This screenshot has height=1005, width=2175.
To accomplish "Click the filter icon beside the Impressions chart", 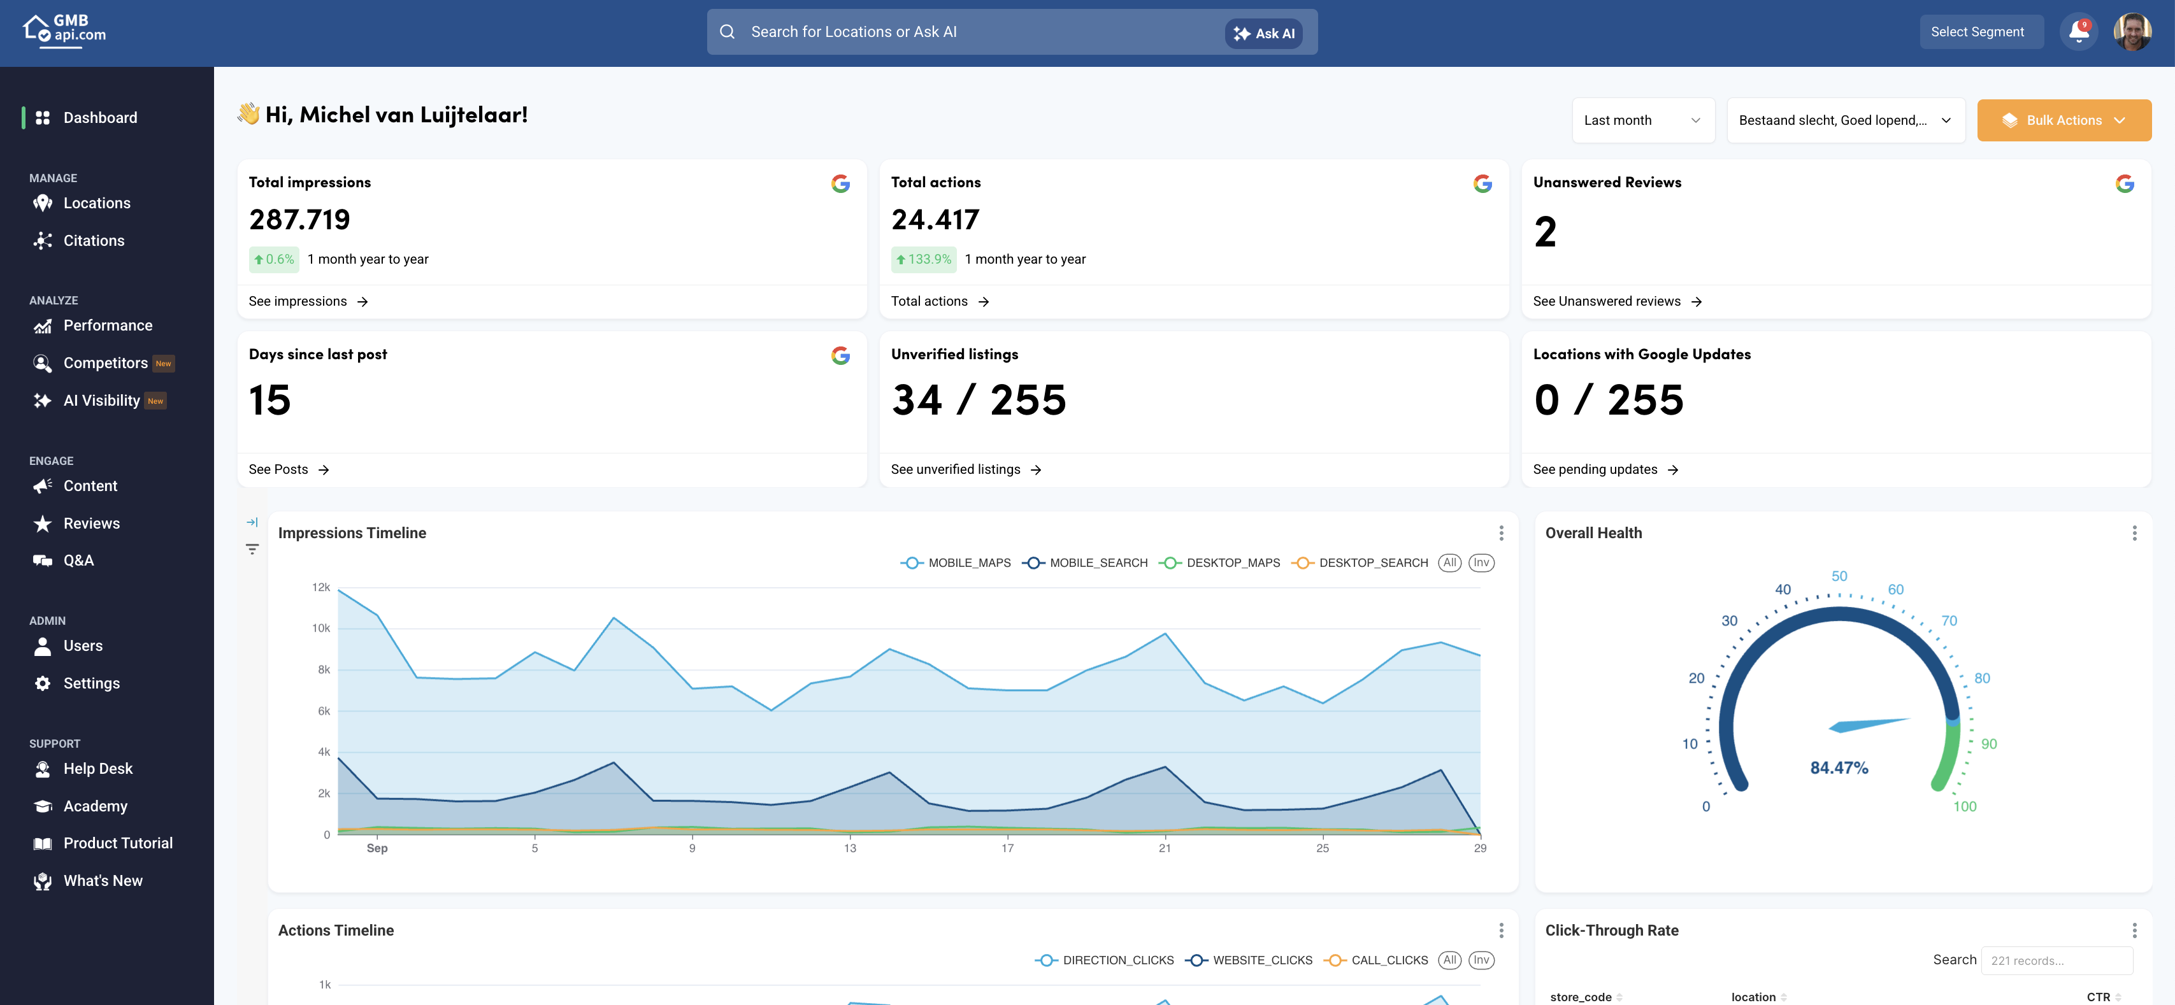I will click(x=252, y=550).
